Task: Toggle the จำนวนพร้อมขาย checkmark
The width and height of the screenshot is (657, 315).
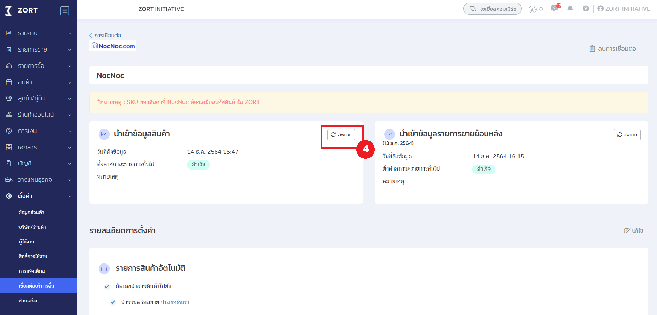Action: pyautogui.click(x=113, y=302)
